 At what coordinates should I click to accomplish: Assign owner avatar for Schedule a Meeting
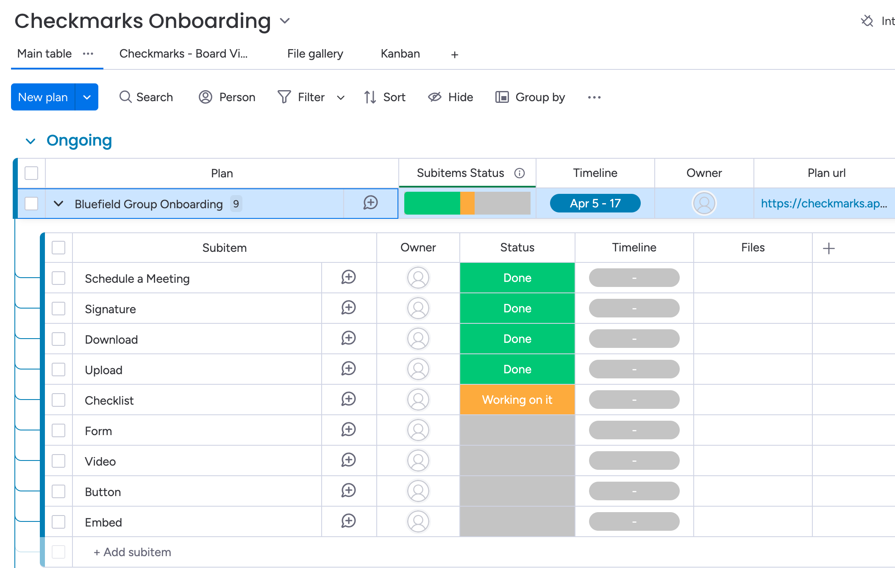[x=418, y=278]
